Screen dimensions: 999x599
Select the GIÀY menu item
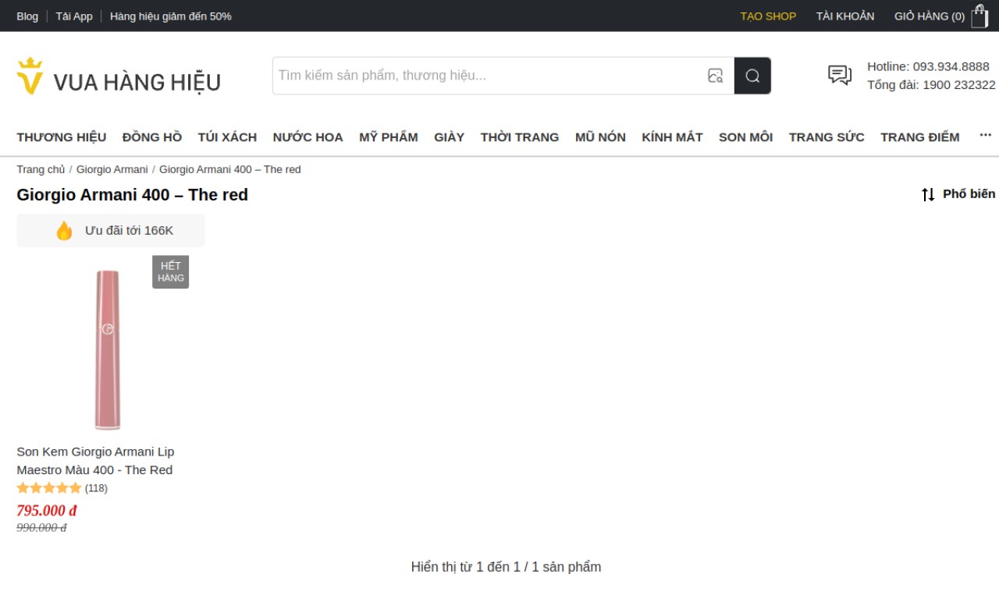pyautogui.click(x=450, y=137)
